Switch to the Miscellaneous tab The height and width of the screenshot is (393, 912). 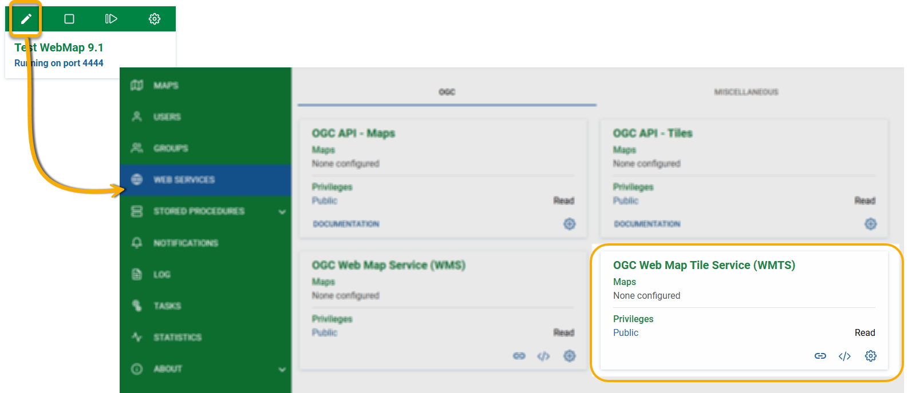coord(746,92)
